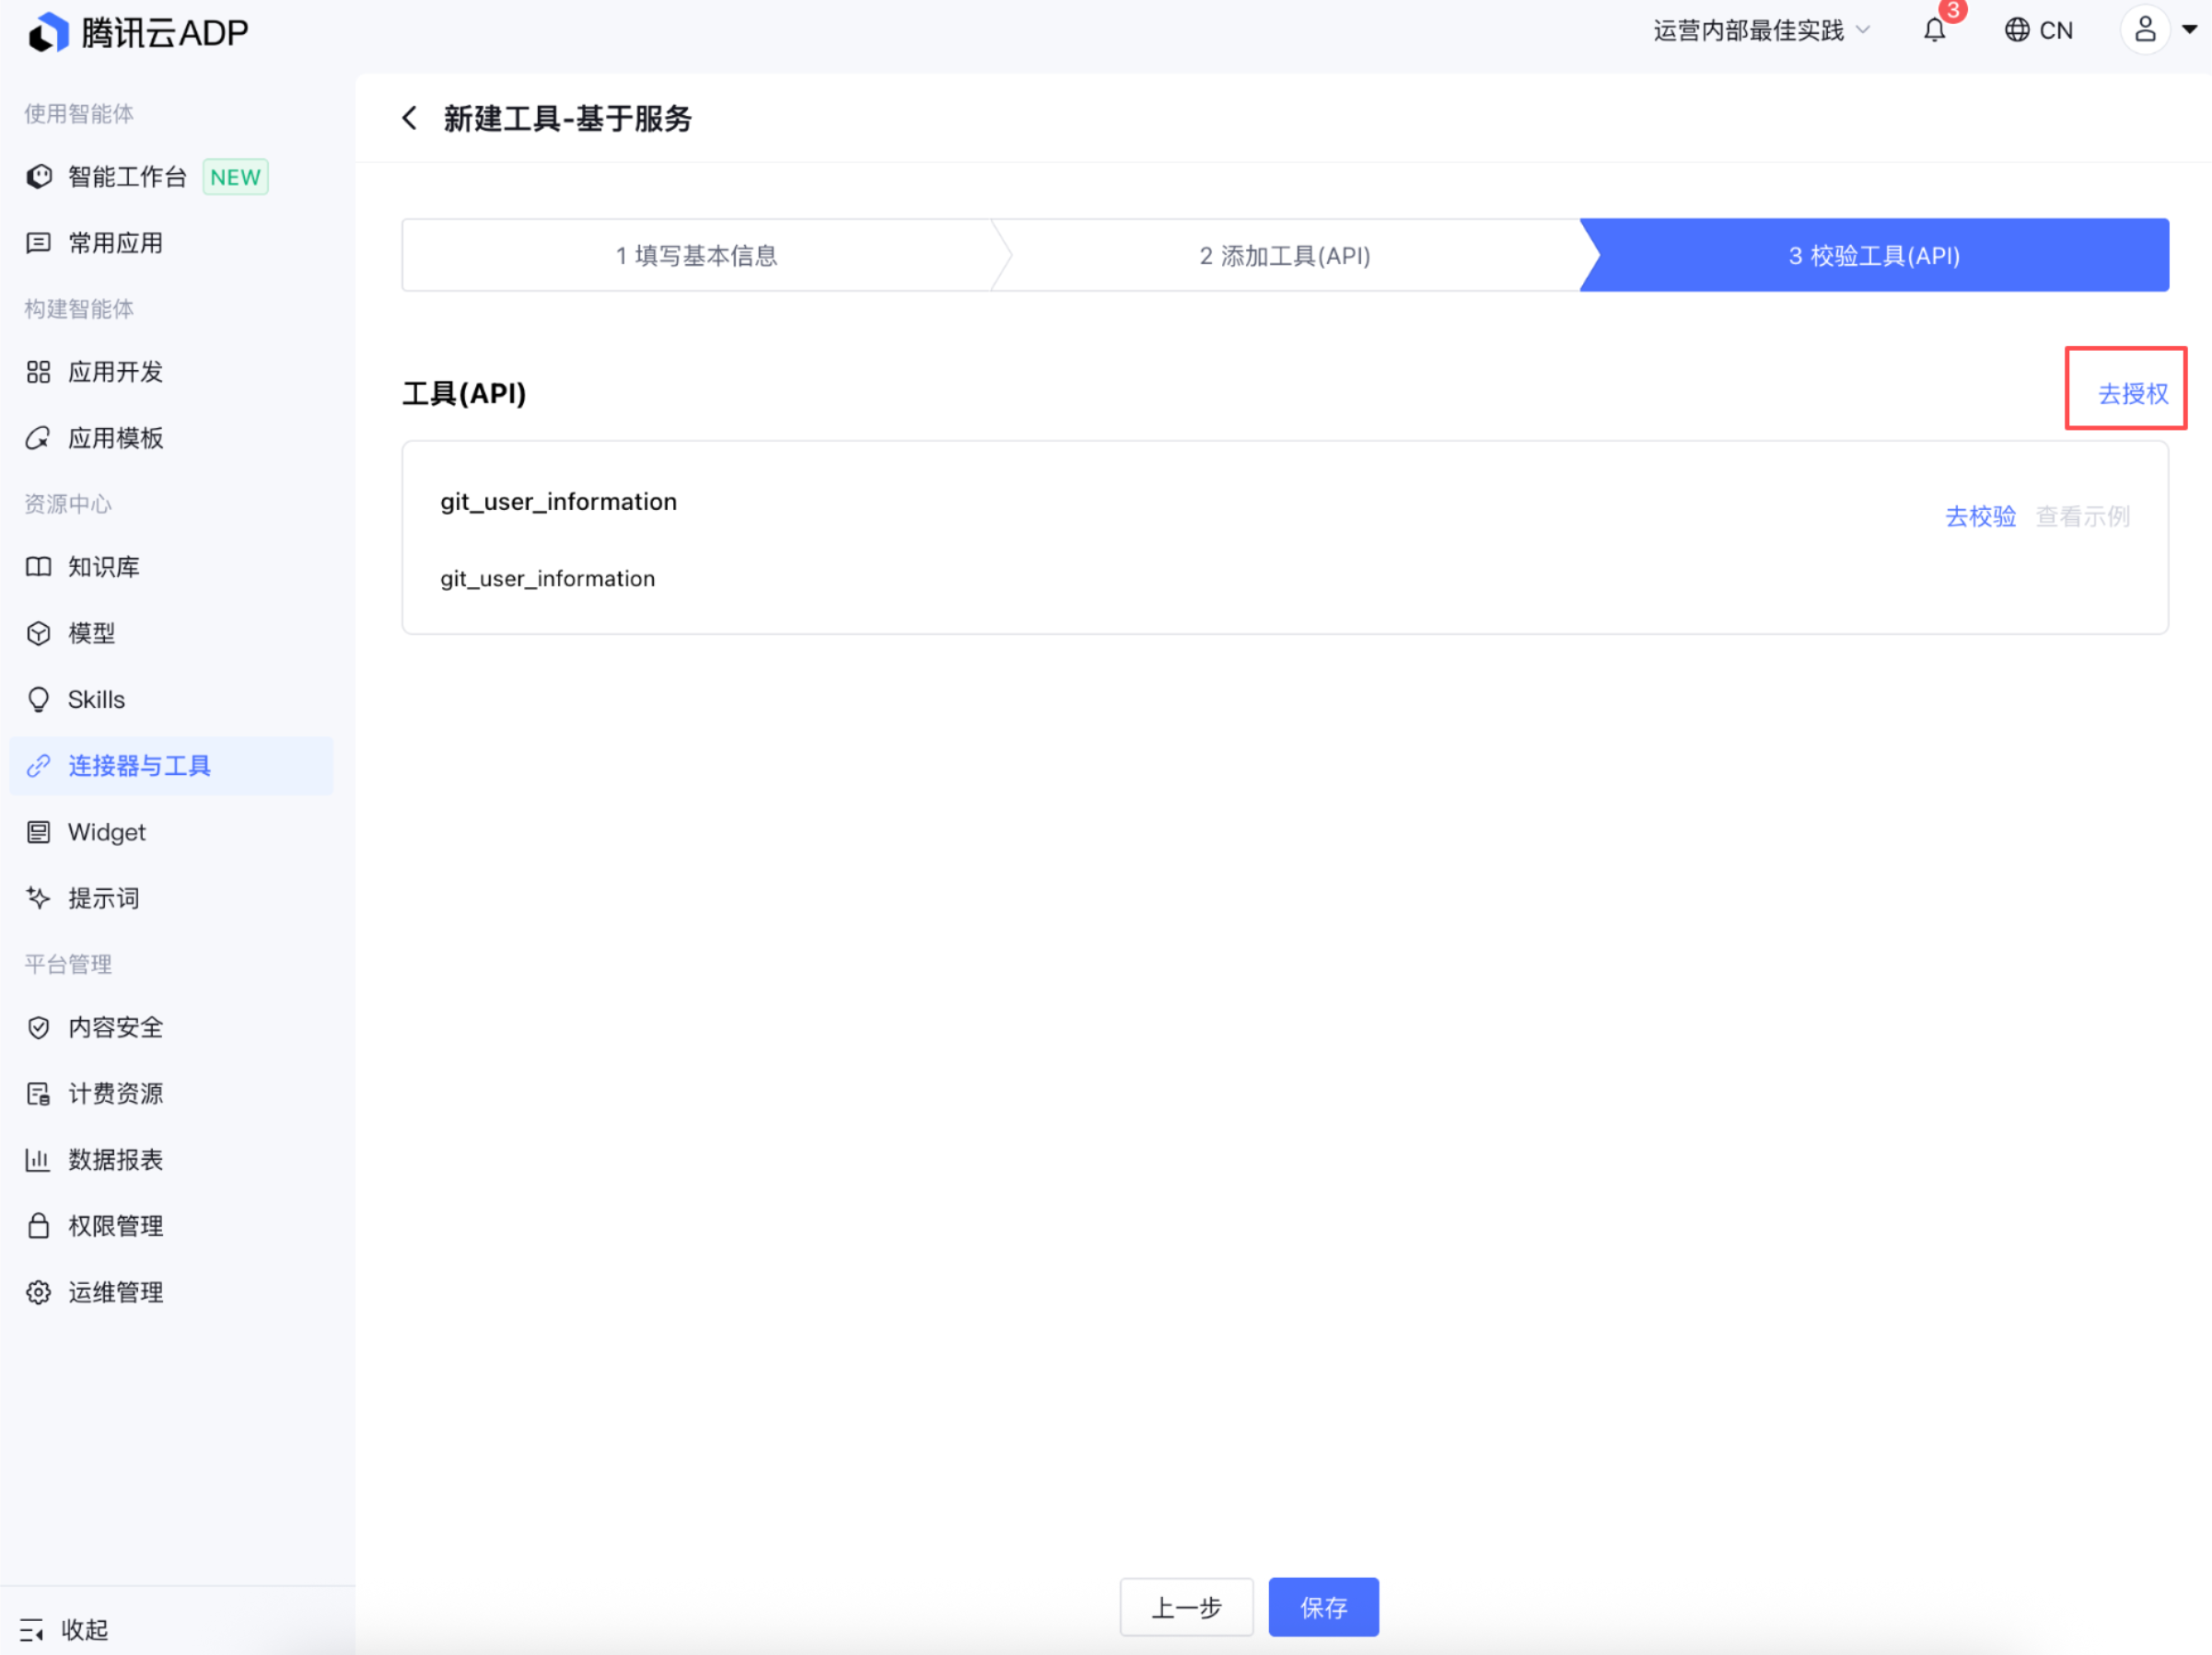2212x1655 pixels.
Task: Click the 计费资源 sidebar icon
Action: 38,1094
